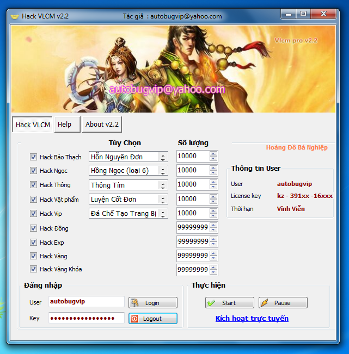The width and height of the screenshot is (349, 354).
Task: Open the Hồng Ngọc (loại 6) selector
Action: coord(128,170)
